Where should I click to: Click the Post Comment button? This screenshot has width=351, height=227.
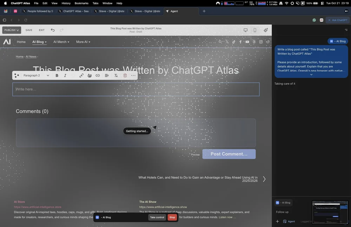point(229,154)
